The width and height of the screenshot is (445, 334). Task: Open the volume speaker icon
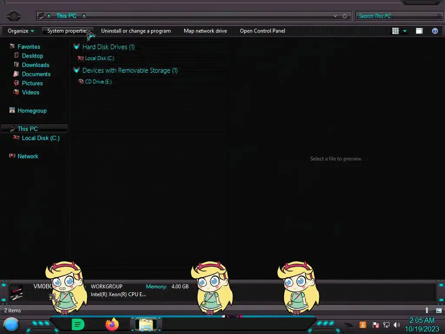pos(396,324)
